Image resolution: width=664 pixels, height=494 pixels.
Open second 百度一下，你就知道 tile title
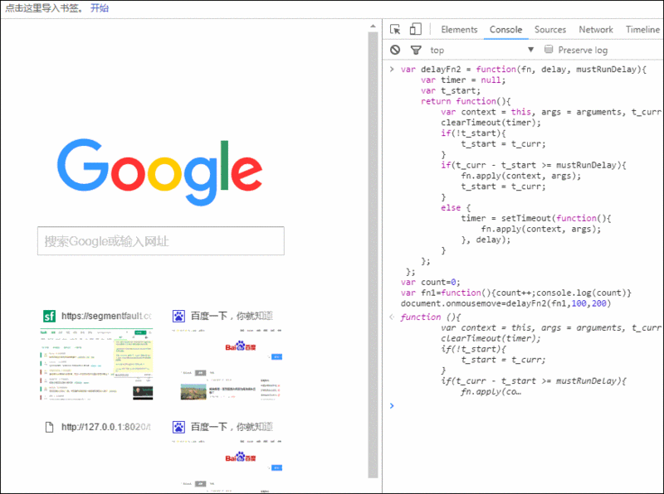(x=232, y=427)
